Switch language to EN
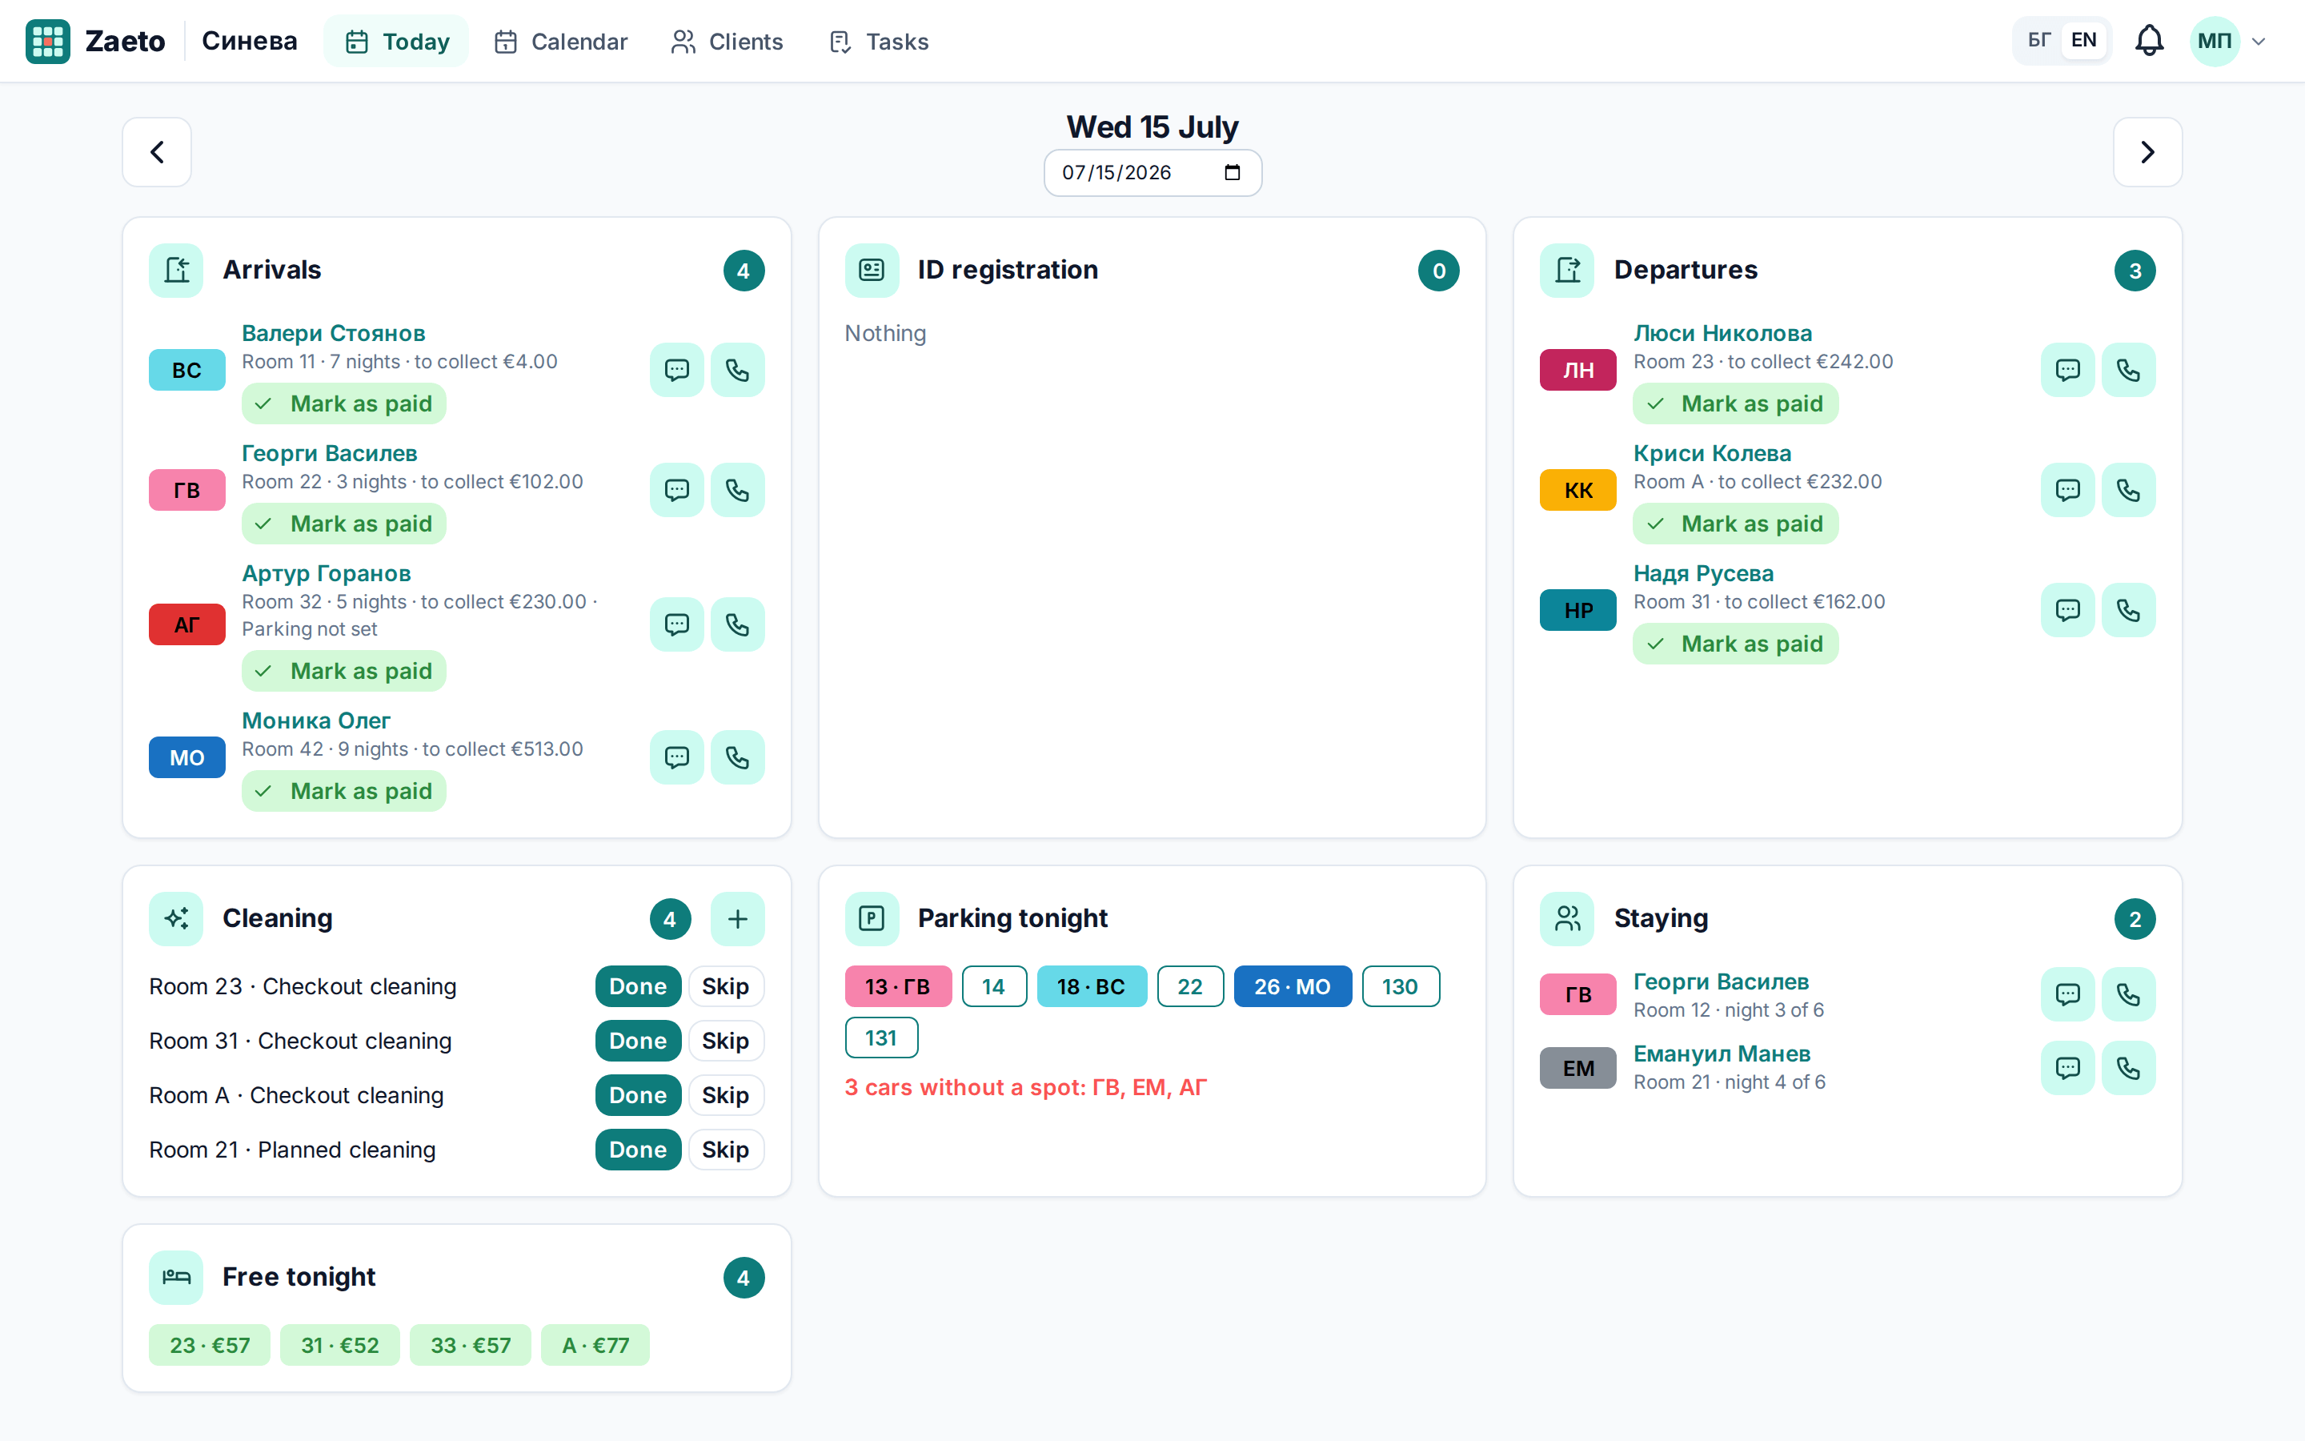This screenshot has height=1441, width=2305. pyautogui.click(x=2083, y=41)
